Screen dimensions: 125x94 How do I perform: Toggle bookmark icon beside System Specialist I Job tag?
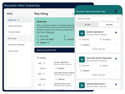click(44, 63)
